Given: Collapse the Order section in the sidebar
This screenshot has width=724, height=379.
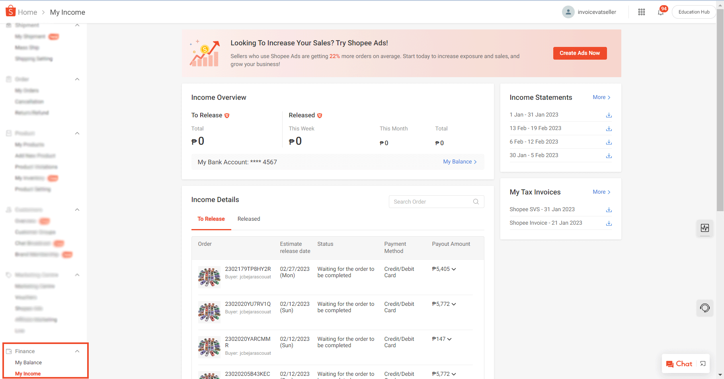Looking at the screenshot, I should (77, 79).
